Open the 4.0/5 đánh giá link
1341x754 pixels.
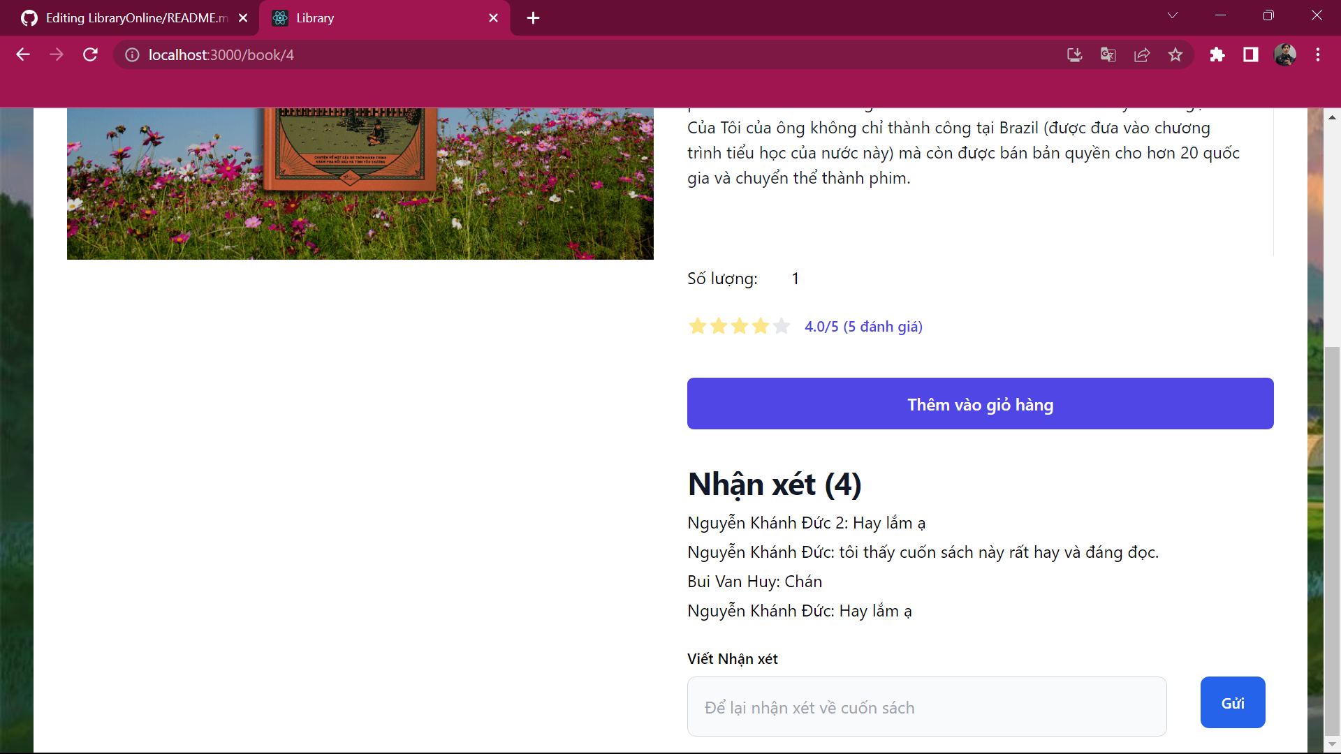(x=863, y=326)
